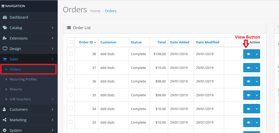Click the Orders breadcrumb link
This screenshot has height=133, width=279.
click(111, 11)
